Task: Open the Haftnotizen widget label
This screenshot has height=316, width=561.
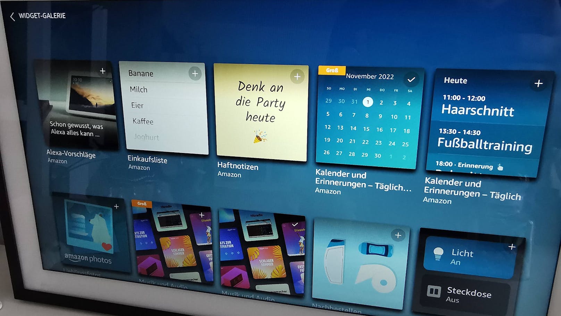Action: 238,167
